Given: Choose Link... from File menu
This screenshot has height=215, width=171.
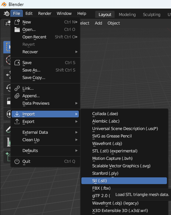Looking at the screenshot, I should pos(45,88).
